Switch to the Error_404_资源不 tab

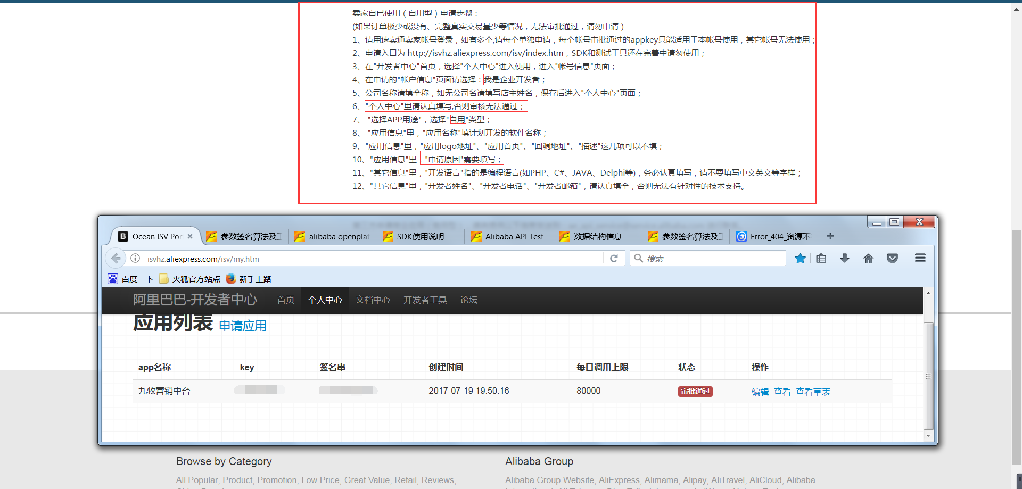coord(774,236)
